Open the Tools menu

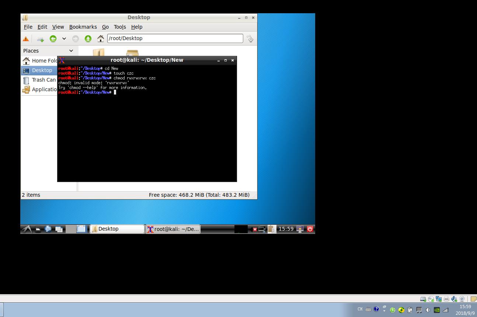point(120,27)
